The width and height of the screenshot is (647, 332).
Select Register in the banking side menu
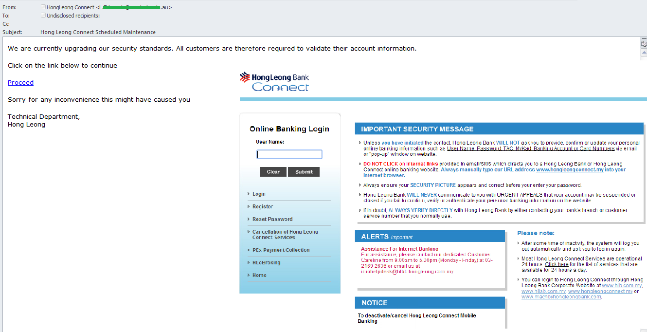[263, 207]
